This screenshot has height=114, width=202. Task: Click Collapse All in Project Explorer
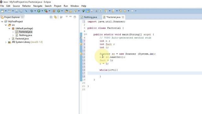click(51, 17)
